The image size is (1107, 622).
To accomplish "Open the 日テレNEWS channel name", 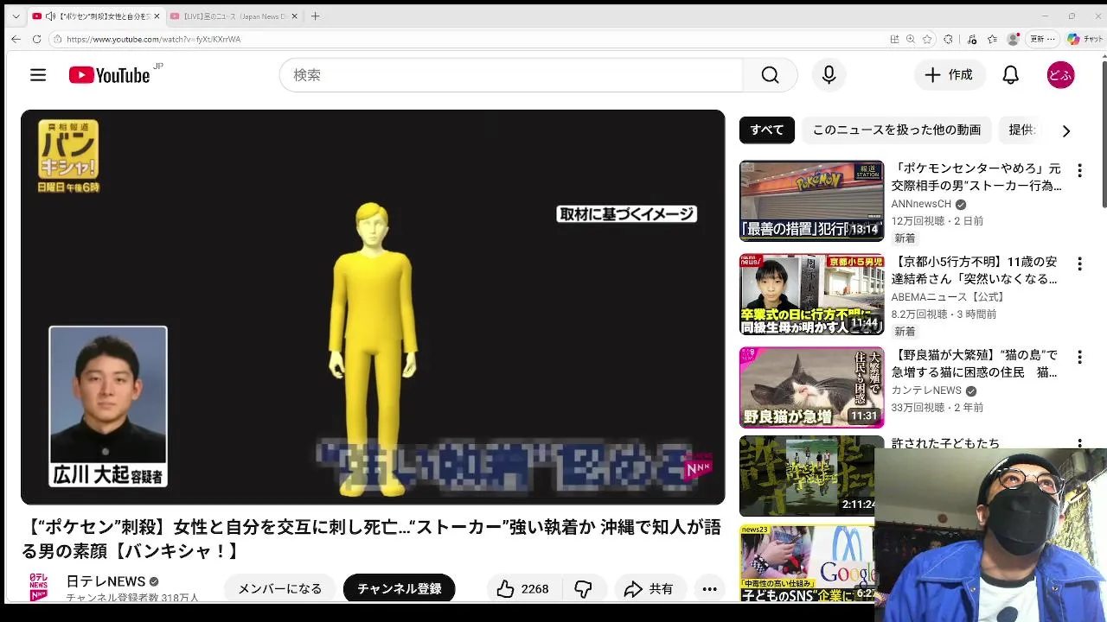I will point(106,581).
